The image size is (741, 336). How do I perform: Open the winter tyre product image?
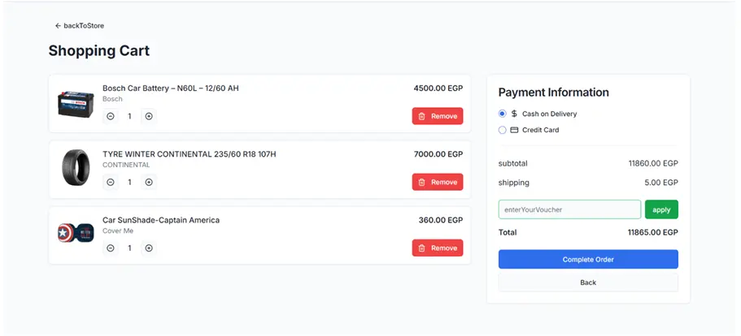pos(76,170)
